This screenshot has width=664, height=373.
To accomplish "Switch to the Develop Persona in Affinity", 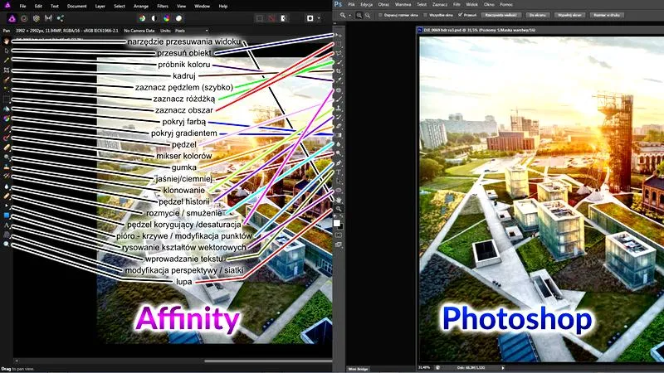I will pos(37,18).
